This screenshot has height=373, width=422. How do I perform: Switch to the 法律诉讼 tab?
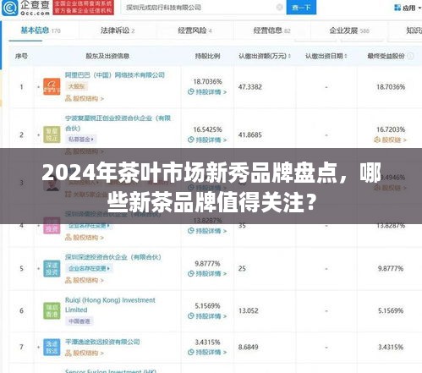118,30
